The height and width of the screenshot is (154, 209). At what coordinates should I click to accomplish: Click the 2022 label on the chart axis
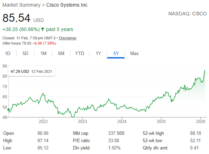(x=43, y=122)
